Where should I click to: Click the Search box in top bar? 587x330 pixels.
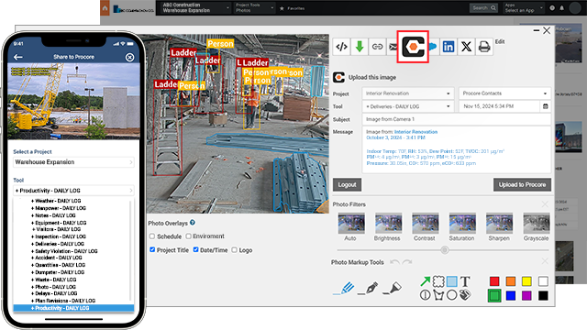coord(483,8)
